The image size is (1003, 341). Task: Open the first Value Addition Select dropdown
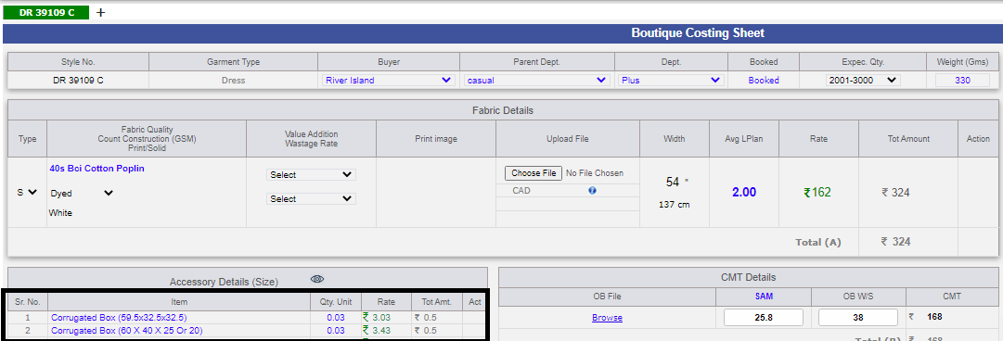pos(311,174)
